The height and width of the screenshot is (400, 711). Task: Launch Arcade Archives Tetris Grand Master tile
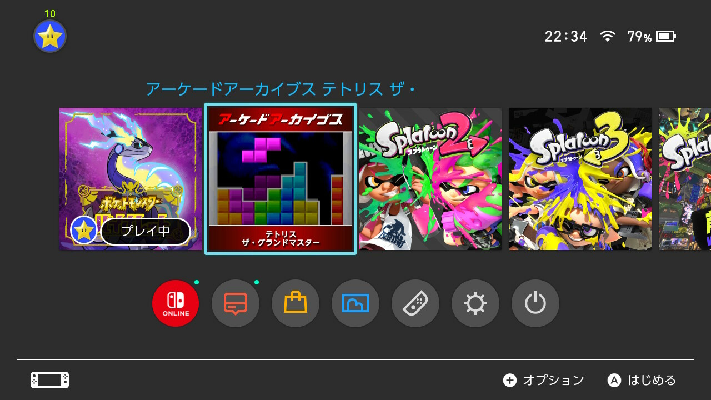[x=281, y=179]
